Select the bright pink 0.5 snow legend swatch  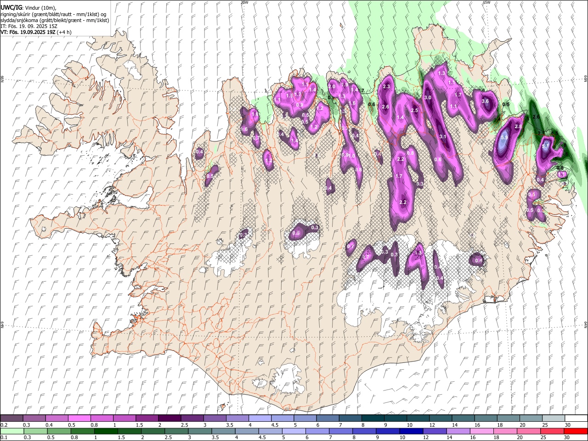click(x=79, y=418)
